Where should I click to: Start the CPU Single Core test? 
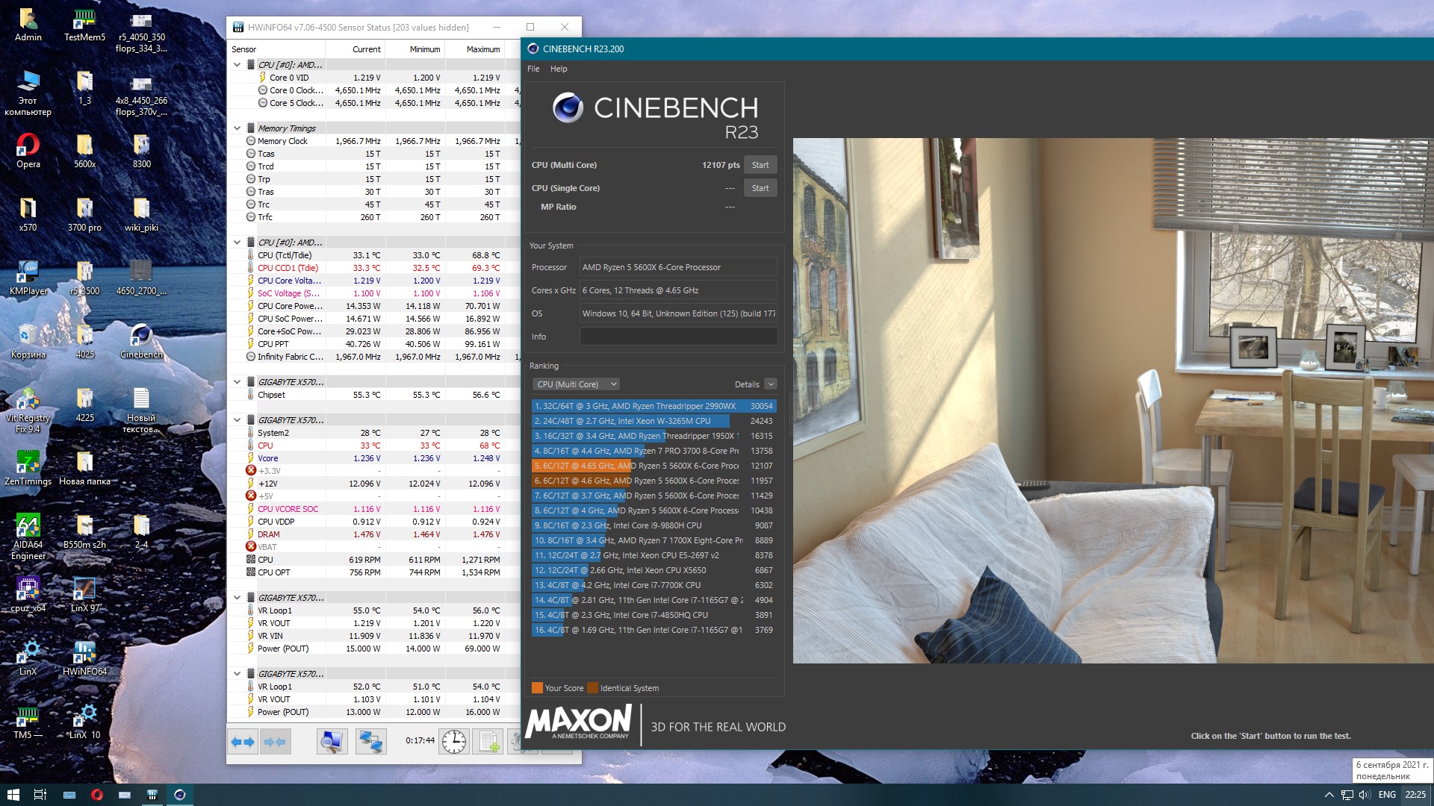[760, 188]
